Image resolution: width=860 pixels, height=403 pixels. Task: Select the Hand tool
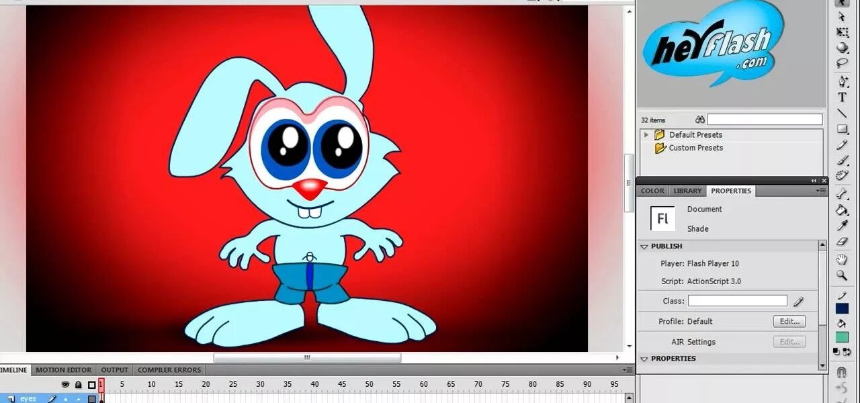click(842, 260)
